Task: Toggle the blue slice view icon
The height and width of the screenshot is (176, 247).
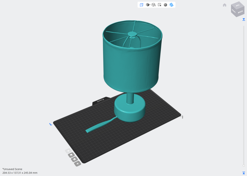Action: click(x=171, y=5)
